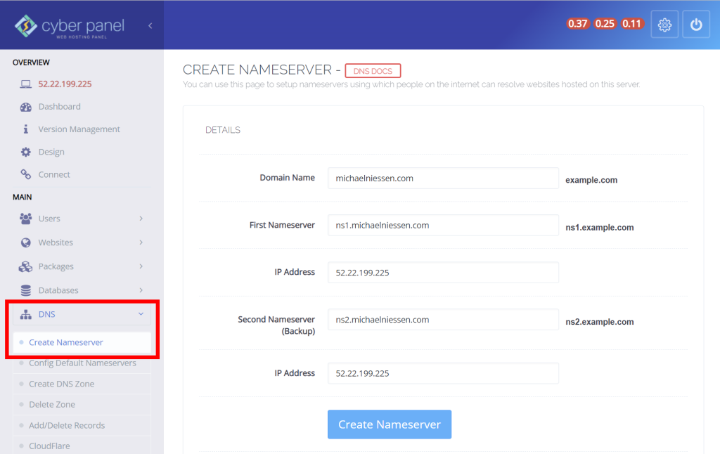The width and height of the screenshot is (720, 454).
Task: Open the CloudFlare submenu item
Action: pyautogui.click(x=50, y=446)
